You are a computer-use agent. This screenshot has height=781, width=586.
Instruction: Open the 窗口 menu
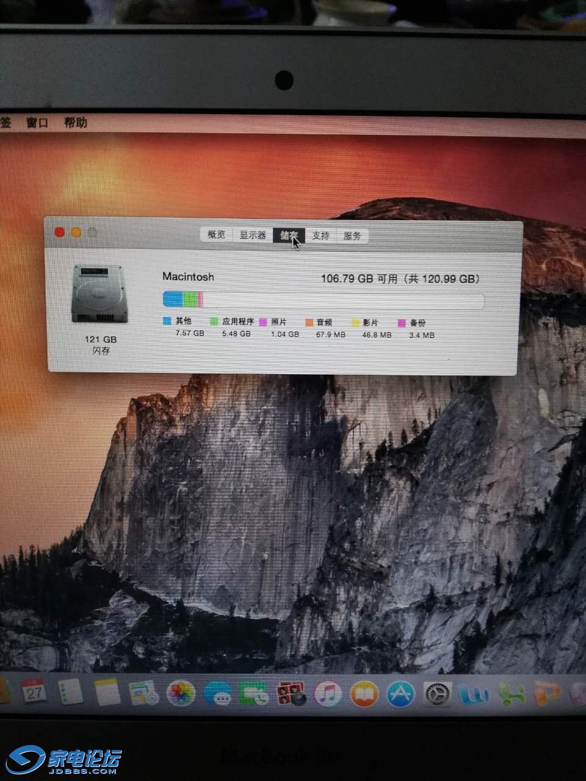[37, 123]
